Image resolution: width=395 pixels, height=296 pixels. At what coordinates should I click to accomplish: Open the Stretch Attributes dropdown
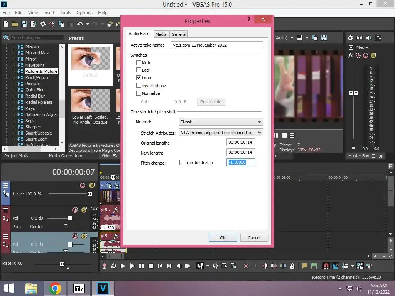pyautogui.click(x=221, y=133)
